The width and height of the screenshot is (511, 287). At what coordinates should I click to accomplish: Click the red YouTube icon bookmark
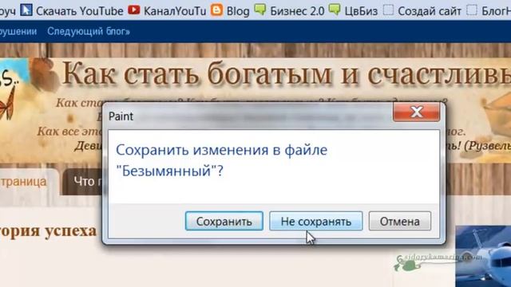[x=133, y=10]
